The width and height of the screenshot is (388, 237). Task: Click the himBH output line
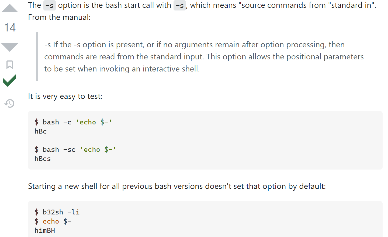[45, 231]
